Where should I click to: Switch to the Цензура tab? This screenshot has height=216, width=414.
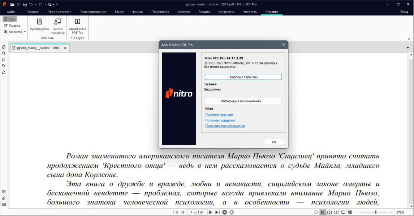point(184,12)
